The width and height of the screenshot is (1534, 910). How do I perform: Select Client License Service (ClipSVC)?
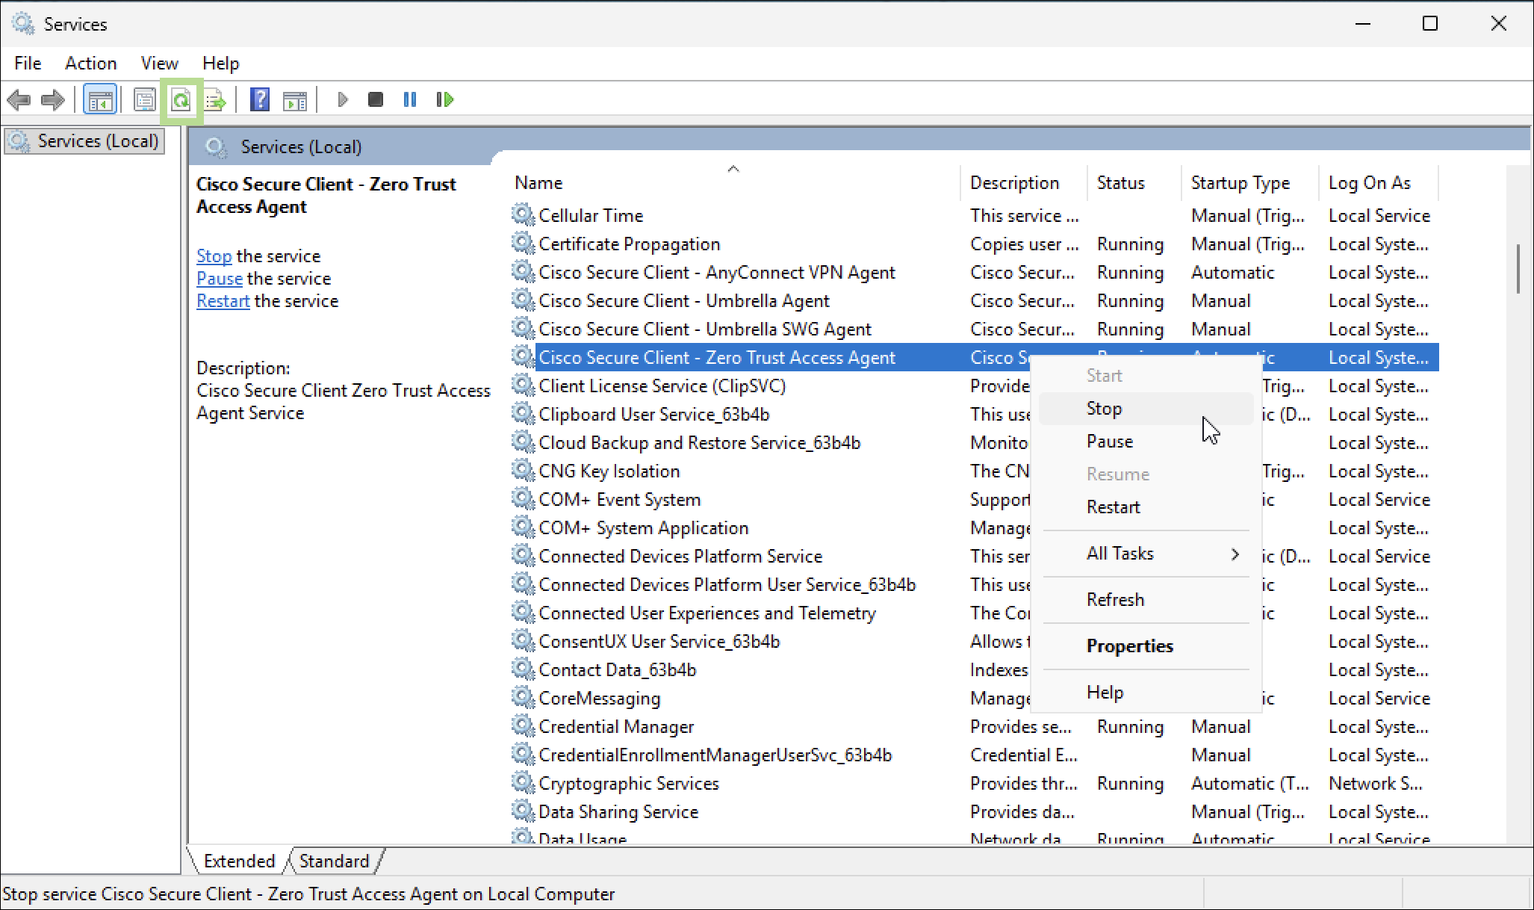[662, 386]
